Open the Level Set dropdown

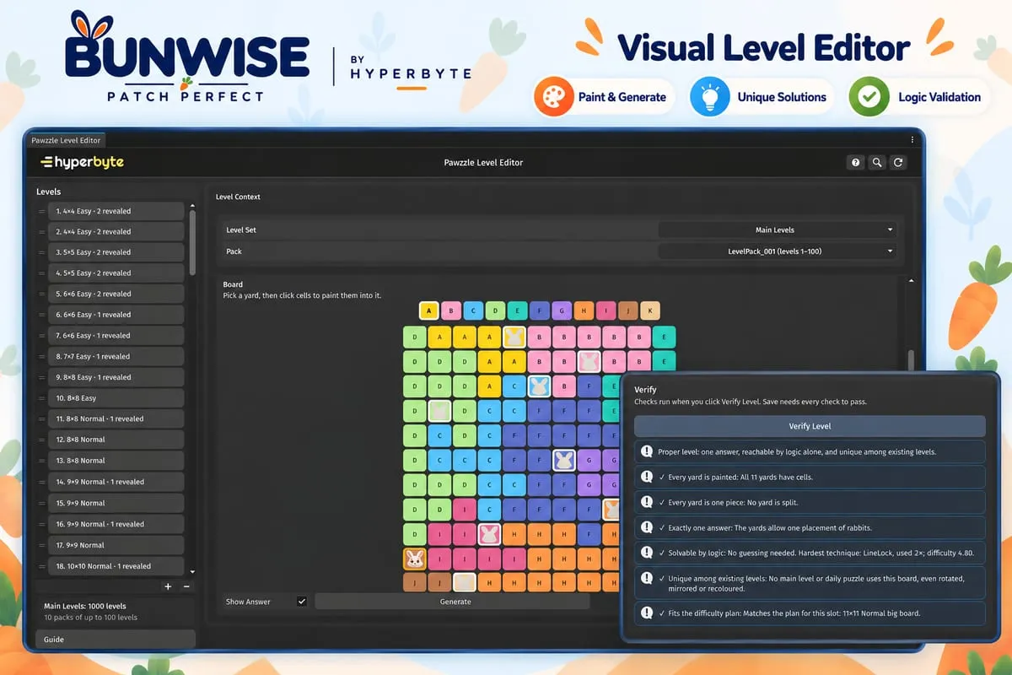point(777,229)
